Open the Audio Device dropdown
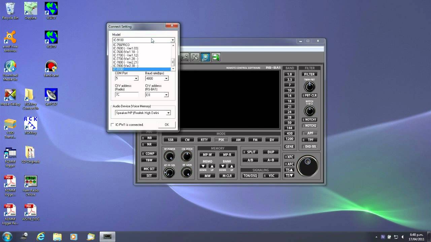This screenshot has height=242, width=431. (x=168, y=113)
